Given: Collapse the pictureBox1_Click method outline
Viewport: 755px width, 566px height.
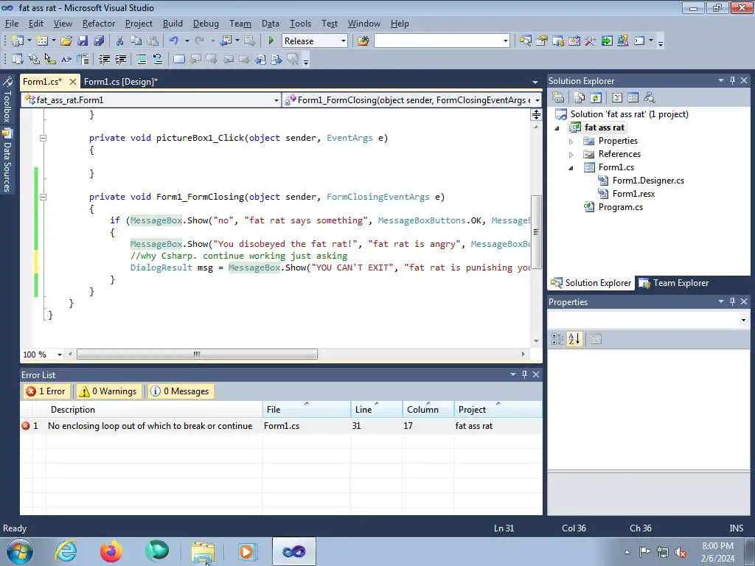Looking at the screenshot, I should tap(43, 138).
